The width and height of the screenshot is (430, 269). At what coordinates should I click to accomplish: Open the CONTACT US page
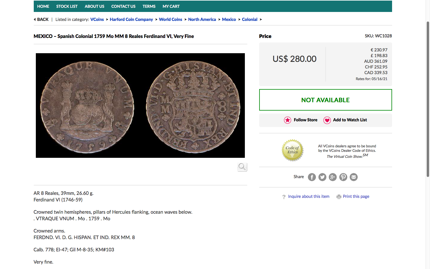(x=123, y=6)
